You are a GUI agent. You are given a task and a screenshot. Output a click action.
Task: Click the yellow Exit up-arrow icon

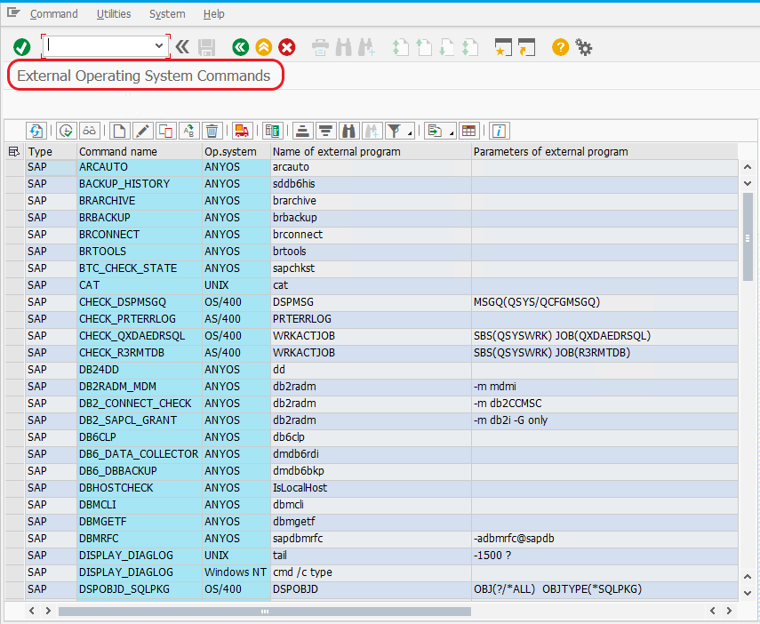(264, 47)
